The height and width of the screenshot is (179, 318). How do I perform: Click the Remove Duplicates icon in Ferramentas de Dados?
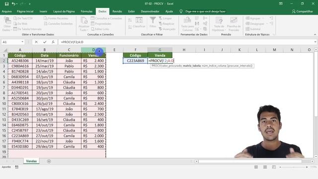[197, 23]
